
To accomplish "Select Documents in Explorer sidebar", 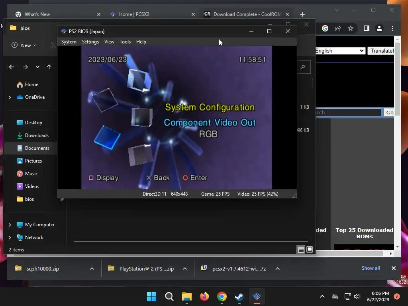I will [x=37, y=148].
